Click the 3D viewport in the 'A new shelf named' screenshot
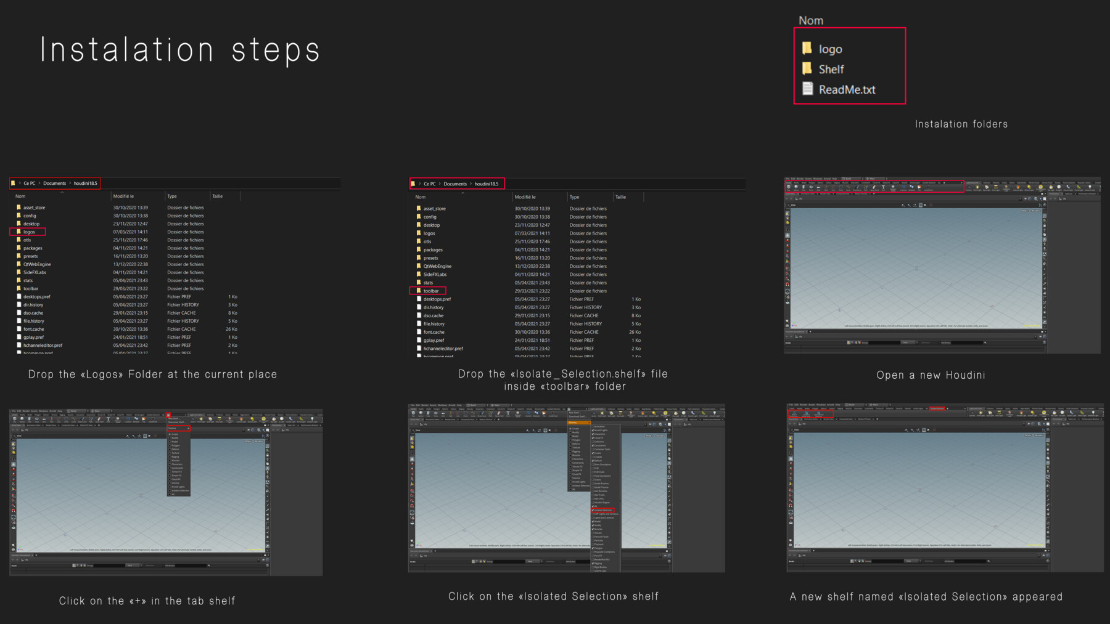Viewport: 1110px width, 624px height. tap(919, 490)
